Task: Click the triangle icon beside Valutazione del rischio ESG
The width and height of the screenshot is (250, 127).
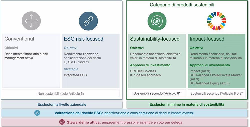Action: pyautogui.click(x=37, y=113)
